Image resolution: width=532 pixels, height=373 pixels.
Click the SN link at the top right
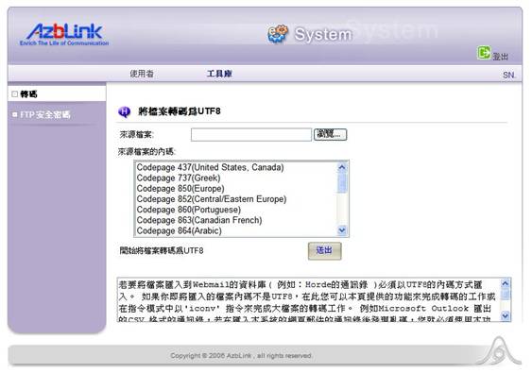pyautogui.click(x=508, y=75)
